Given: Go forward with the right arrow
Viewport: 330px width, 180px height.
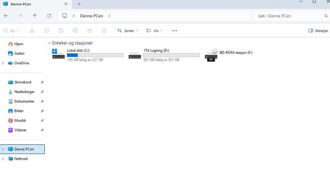Looking at the screenshot, I should [20, 16].
